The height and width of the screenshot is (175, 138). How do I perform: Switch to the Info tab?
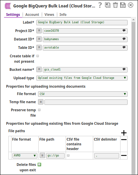tap(63, 14)
